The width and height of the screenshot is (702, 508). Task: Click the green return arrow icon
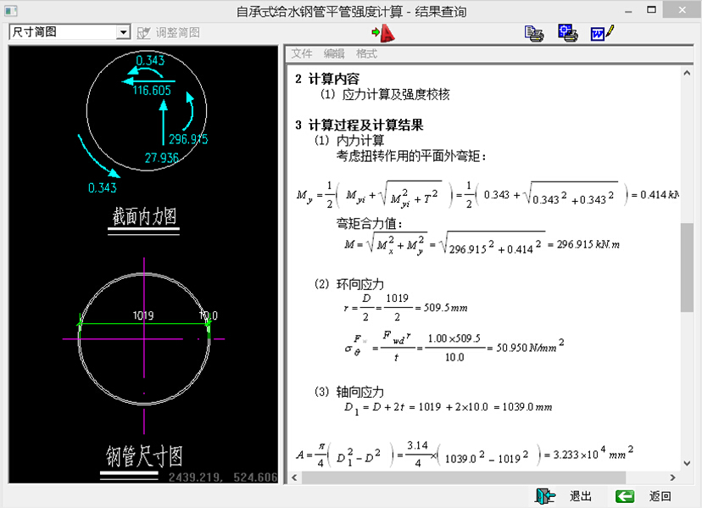click(x=625, y=496)
